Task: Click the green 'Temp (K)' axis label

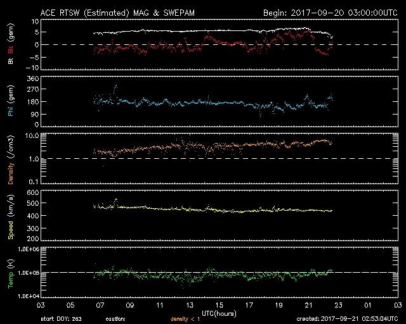Action: (11, 274)
